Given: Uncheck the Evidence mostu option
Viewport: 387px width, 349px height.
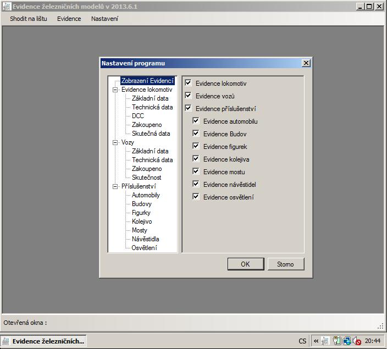Looking at the screenshot, I should pos(196,171).
